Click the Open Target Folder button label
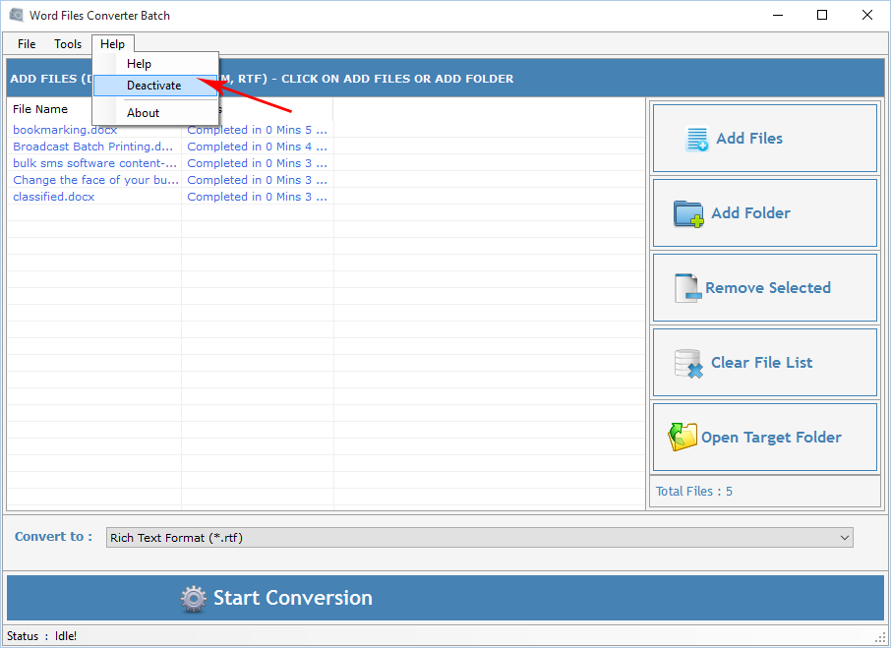The width and height of the screenshot is (891, 648). coord(771,438)
